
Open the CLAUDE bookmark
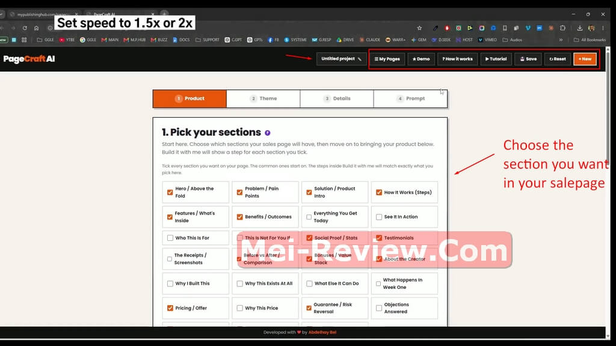(370, 40)
